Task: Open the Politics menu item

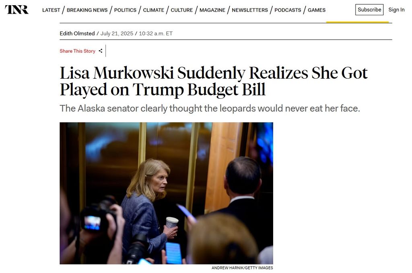Action: 125,10
